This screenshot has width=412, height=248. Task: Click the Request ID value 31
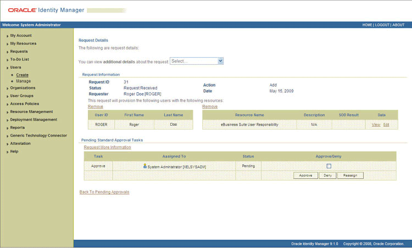(x=126, y=82)
